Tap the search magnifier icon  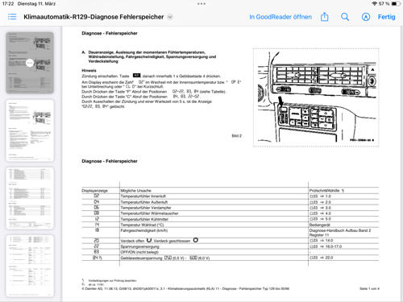click(x=345, y=17)
